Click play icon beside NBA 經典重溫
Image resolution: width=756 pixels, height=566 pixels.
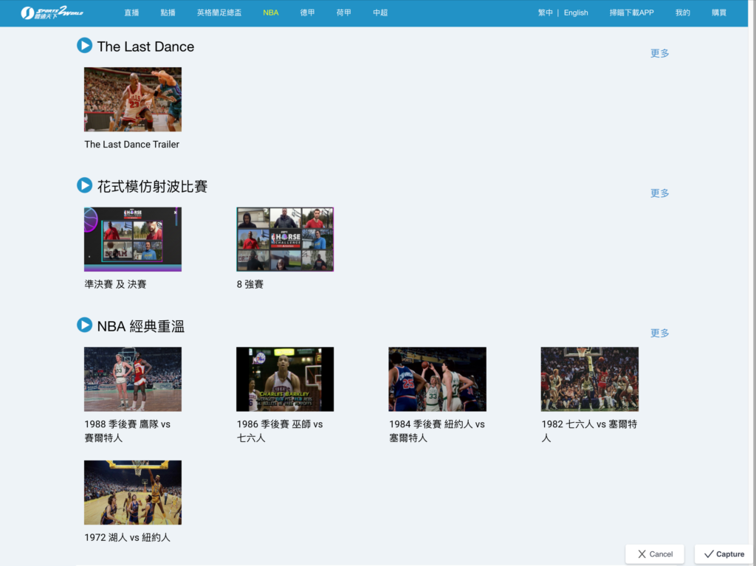click(84, 325)
